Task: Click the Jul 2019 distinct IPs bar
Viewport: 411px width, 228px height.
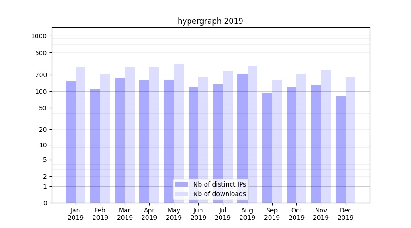Action: (218, 143)
